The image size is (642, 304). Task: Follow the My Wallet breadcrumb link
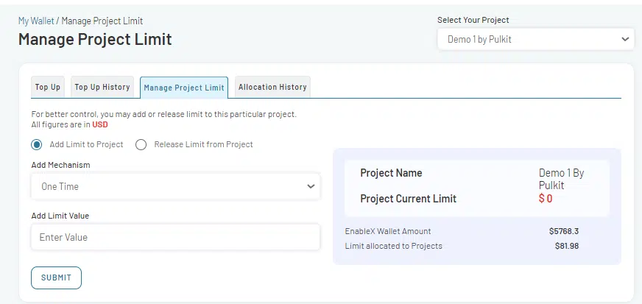click(36, 21)
